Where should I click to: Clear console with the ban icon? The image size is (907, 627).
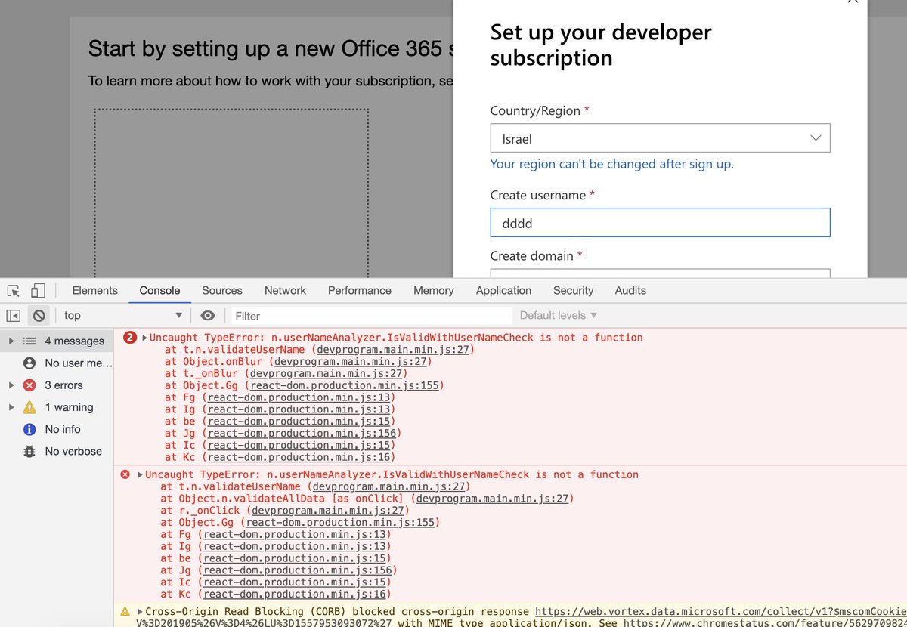pyautogui.click(x=39, y=316)
